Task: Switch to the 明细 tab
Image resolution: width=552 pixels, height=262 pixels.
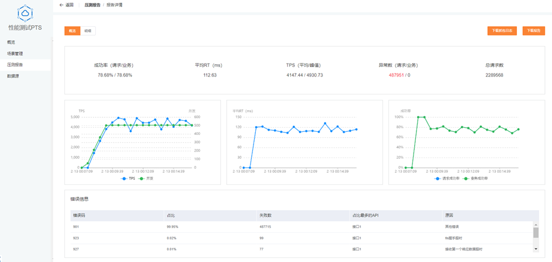Action: point(88,31)
